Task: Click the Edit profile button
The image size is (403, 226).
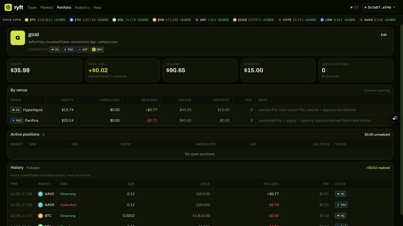Action: pyautogui.click(x=384, y=35)
